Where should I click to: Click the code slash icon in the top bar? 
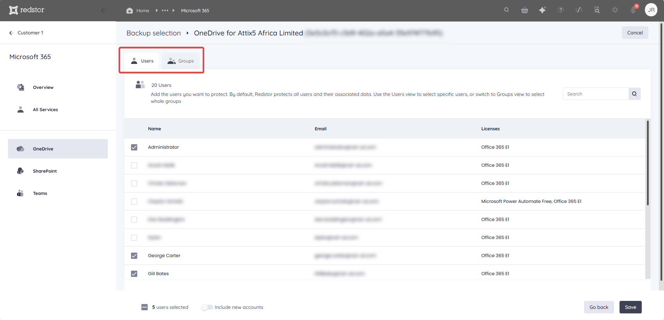tap(579, 10)
